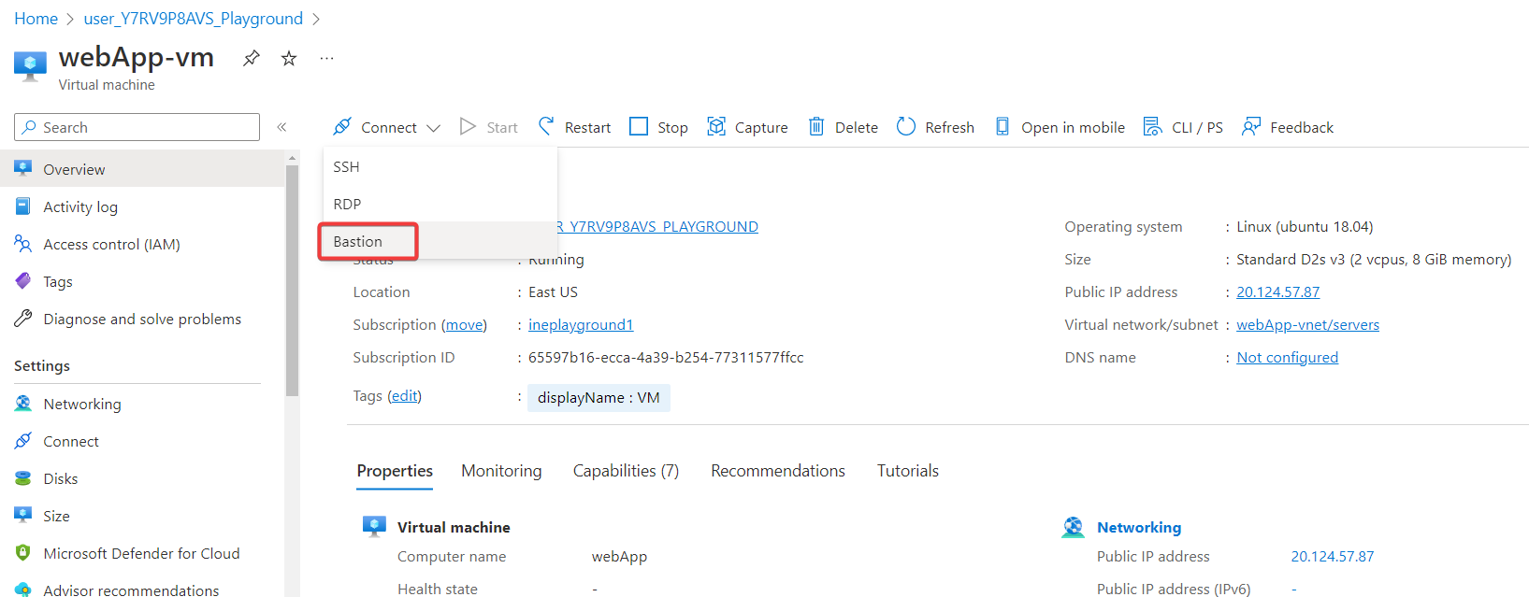
Task: Expand the Connect dropdown menu
Action: [x=386, y=127]
